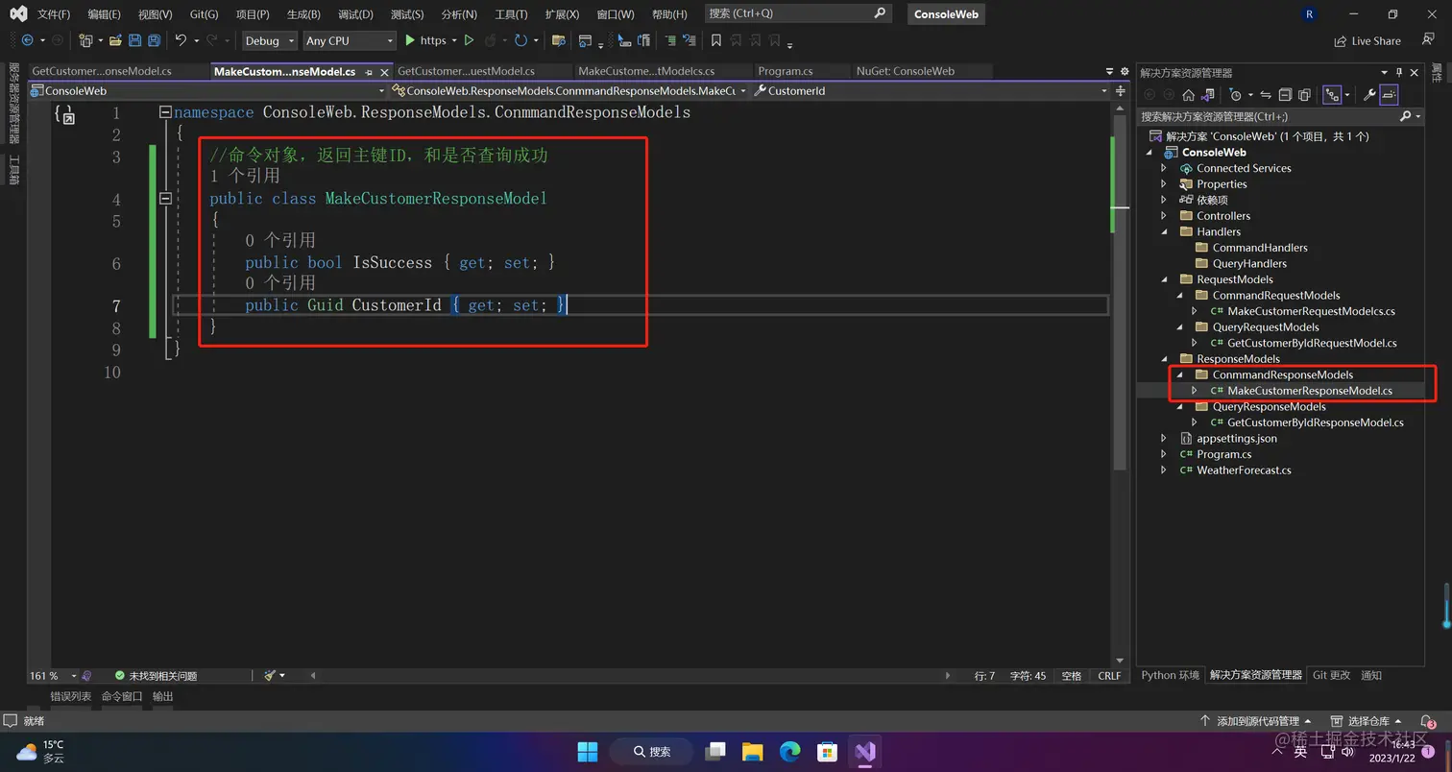Expand the Connected Services node

tap(1164, 168)
